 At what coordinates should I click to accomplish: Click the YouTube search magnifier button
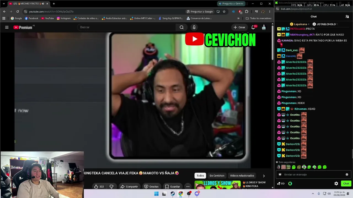181,27
